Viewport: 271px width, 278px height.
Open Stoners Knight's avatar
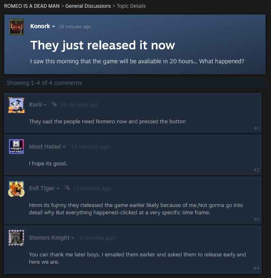(16, 238)
